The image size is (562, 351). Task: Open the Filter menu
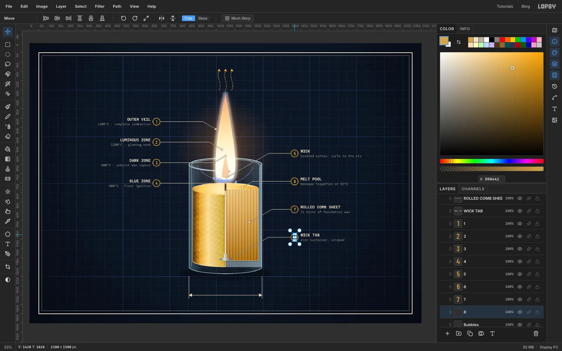coord(100,6)
